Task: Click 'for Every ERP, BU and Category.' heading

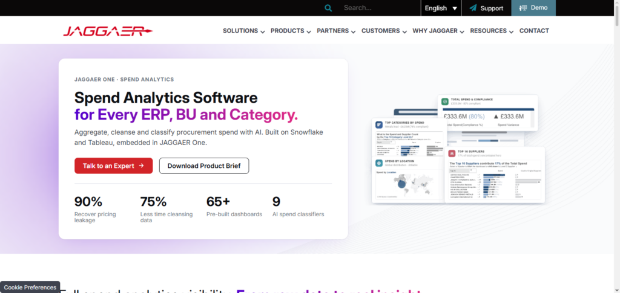Action: coord(186,115)
